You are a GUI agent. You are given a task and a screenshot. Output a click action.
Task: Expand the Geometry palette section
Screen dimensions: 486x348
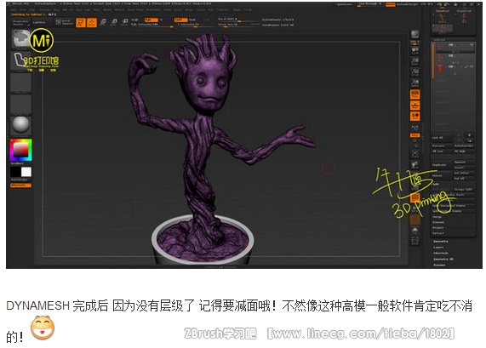click(x=441, y=241)
